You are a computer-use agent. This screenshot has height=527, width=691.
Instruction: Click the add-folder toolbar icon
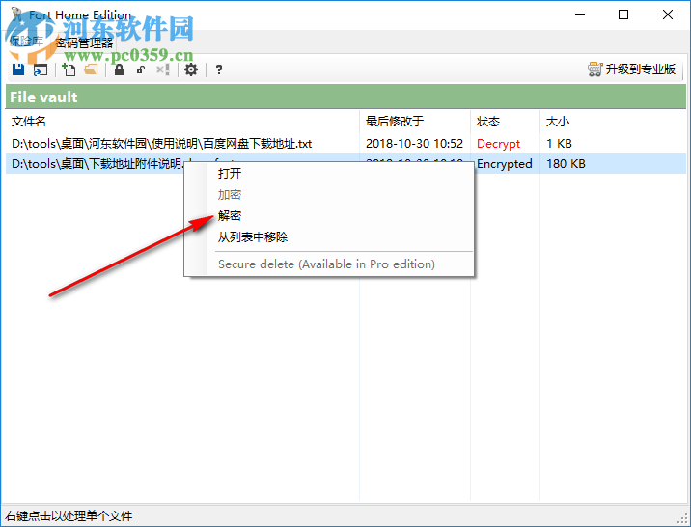point(91,69)
